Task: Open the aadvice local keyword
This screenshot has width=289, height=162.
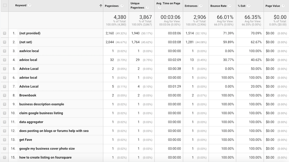Action: (29, 51)
